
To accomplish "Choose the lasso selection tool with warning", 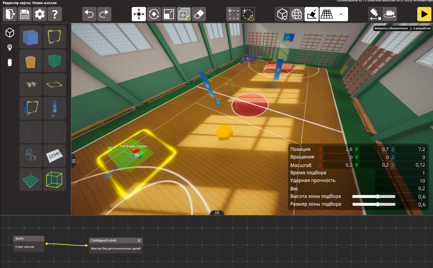I will click(x=248, y=14).
